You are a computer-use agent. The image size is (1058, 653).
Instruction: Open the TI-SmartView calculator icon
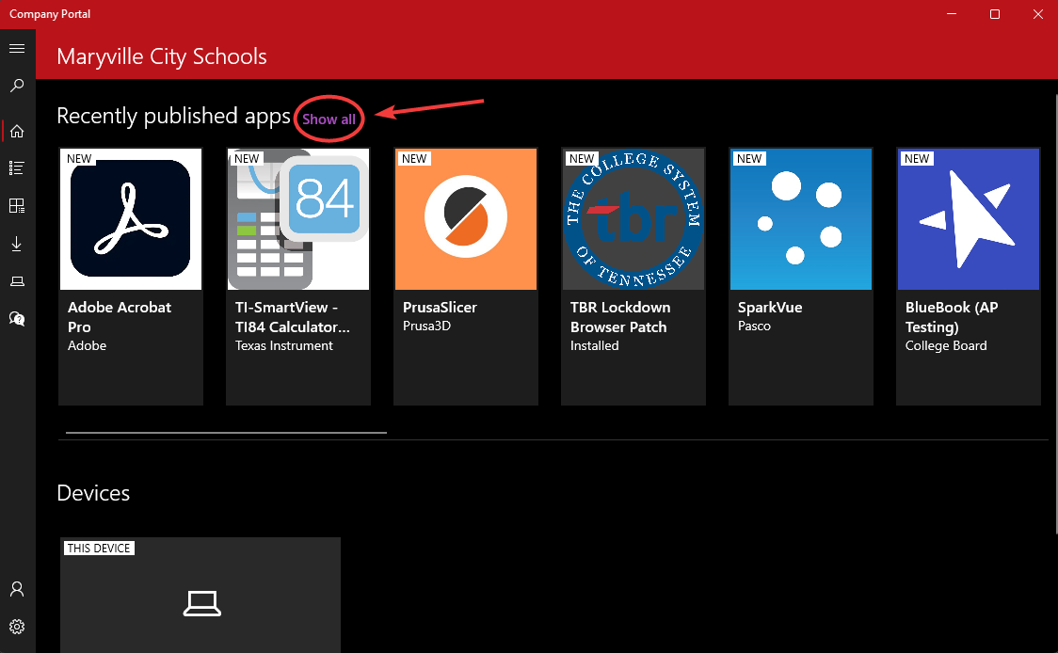(298, 218)
